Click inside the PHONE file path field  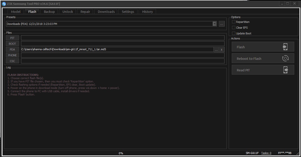(x=123, y=55)
